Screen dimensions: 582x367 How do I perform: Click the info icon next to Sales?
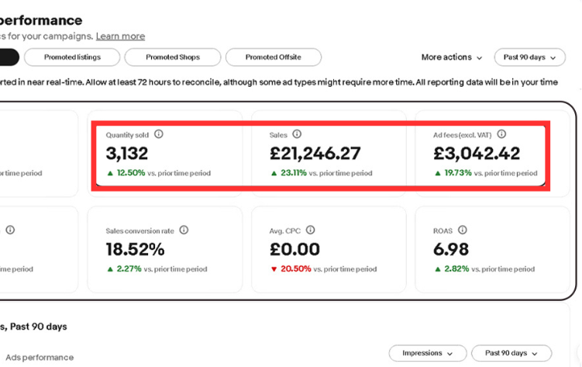tap(297, 134)
